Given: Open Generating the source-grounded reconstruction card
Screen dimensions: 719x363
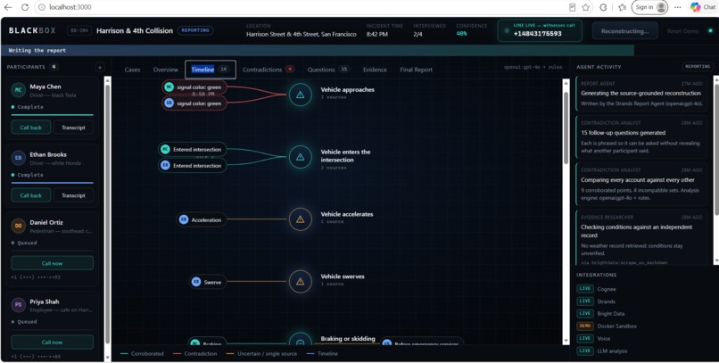Looking at the screenshot, I should click(x=641, y=94).
